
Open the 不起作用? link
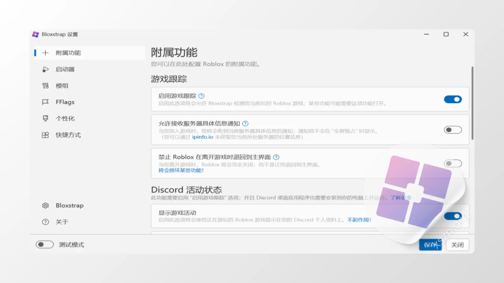tap(359, 220)
